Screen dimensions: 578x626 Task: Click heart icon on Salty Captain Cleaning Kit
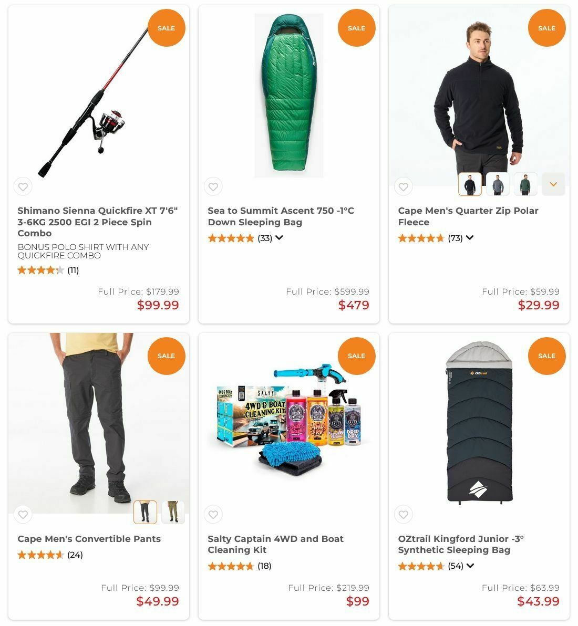[213, 514]
